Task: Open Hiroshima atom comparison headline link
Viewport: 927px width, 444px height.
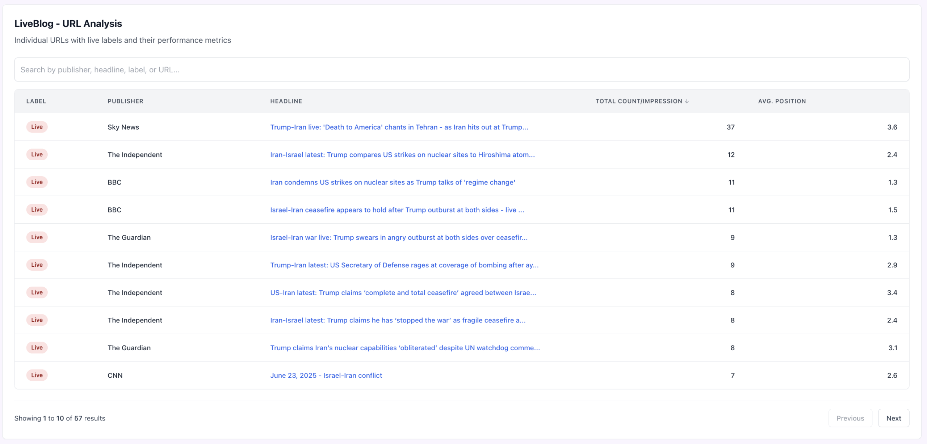Action: tap(402, 155)
